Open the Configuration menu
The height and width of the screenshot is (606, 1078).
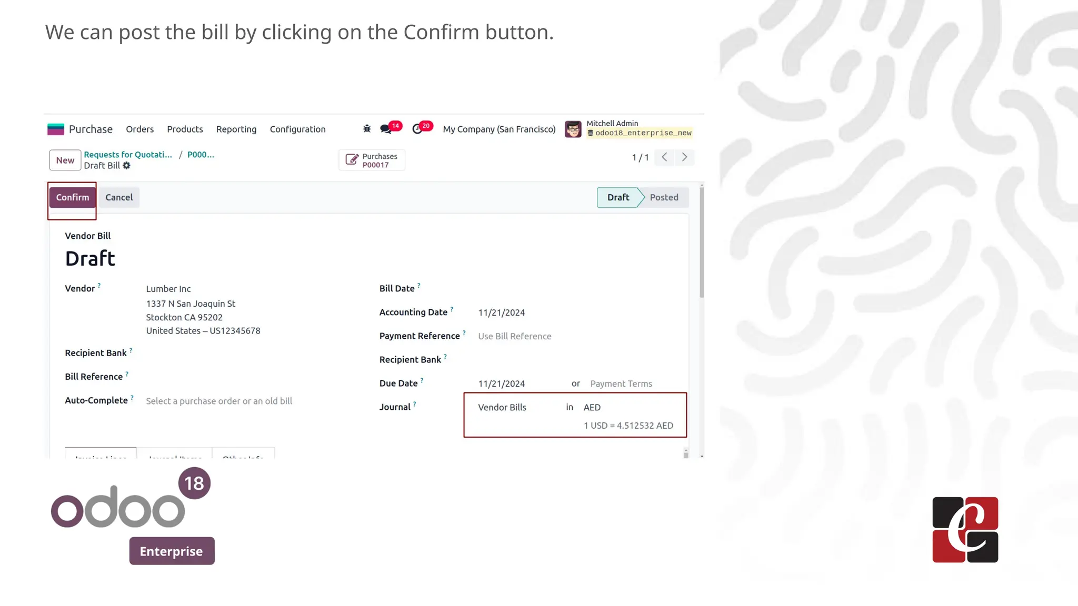297,129
